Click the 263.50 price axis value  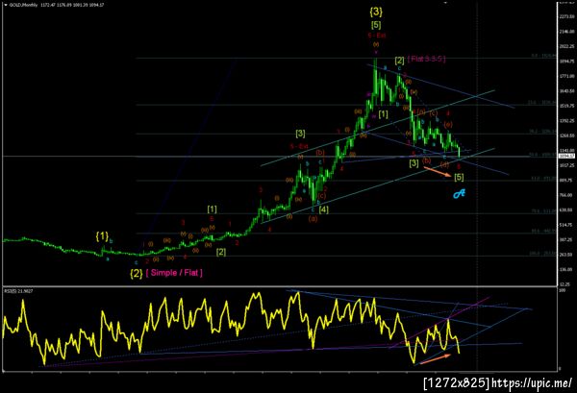(566, 255)
